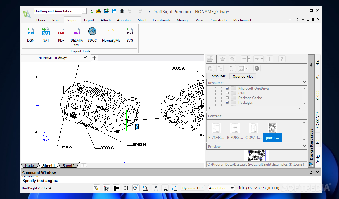Import a DGN file
Image resolution: width=339 pixels, height=199 pixels.
point(31,34)
